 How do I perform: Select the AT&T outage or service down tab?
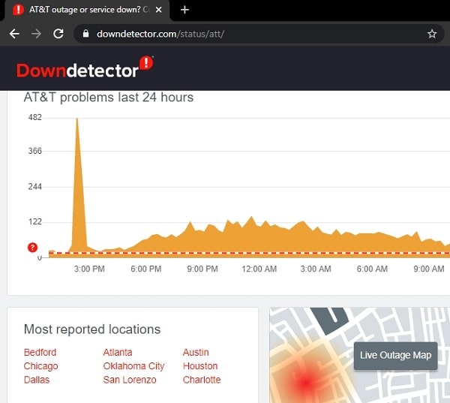click(86, 11)
